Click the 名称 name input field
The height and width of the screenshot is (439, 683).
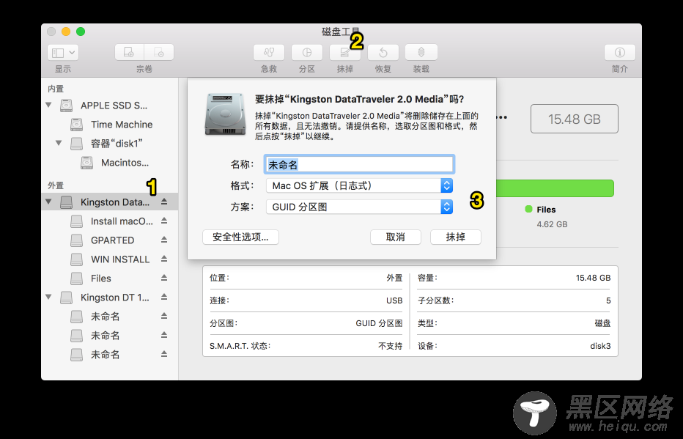click(359, 165)
